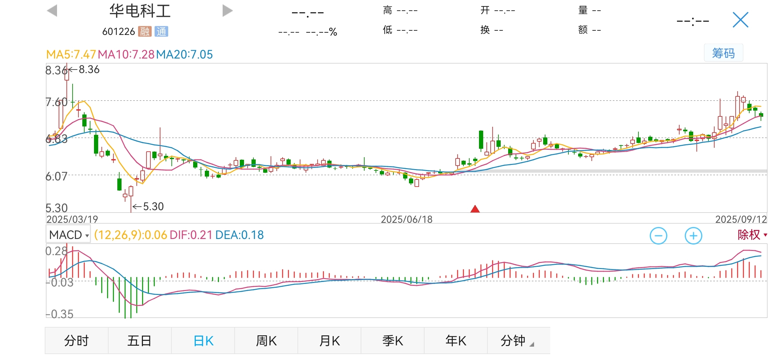Tap the stock name 华电科工
770x357 pixels.
tap(140, 11)
